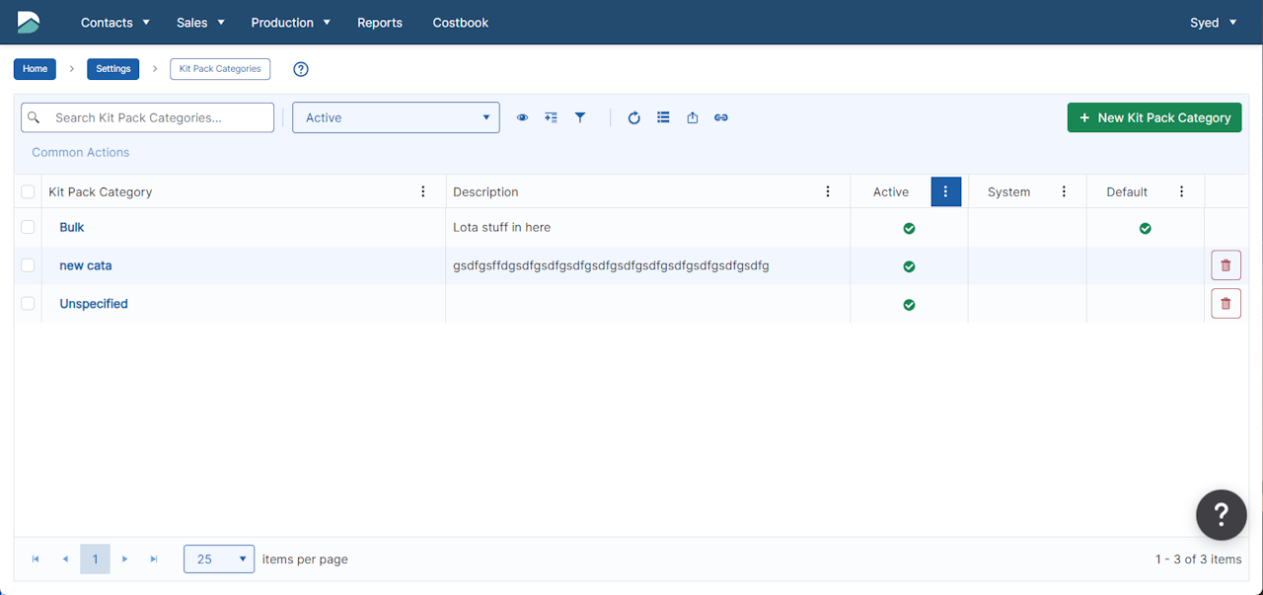
Task: Open the Production menu
Action: click(x=290, y=23)
